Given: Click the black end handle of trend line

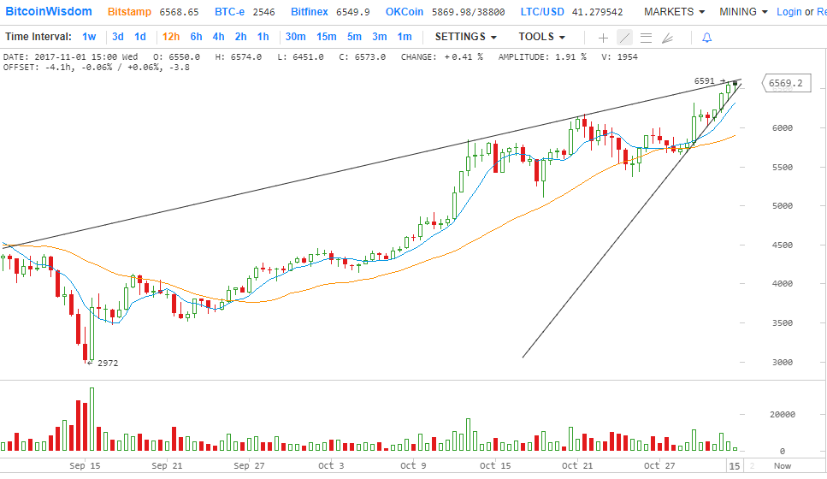Looking at the screenshot, I should [735, 83].
